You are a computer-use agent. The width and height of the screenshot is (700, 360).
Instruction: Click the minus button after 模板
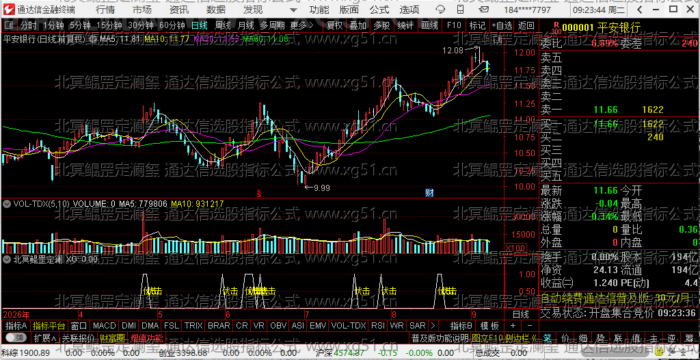click(530, 326)
